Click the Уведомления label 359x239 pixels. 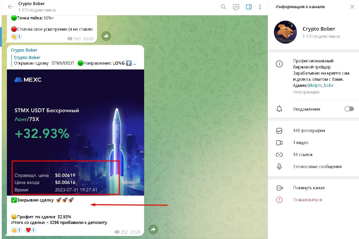306,109
